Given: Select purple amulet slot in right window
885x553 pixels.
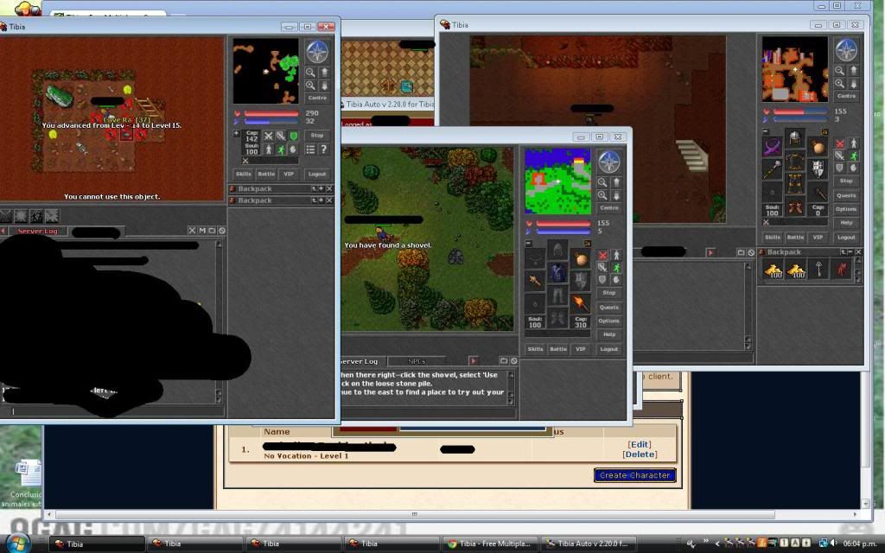Looking at the screenshot, I should [x=772, y=147].
